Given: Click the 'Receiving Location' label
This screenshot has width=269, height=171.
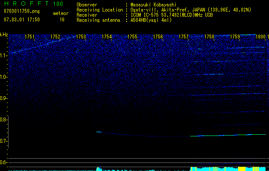Looking at the screenshot, I should point(100,10).
